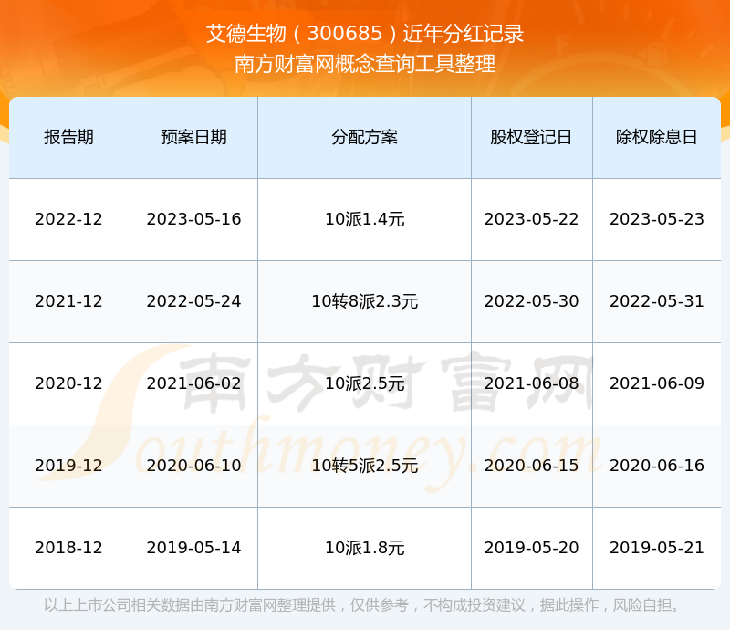Select the 10转5派2.5元 distribution plan
The height and width of the screenshot is (630, 730).
click(364, 466)
